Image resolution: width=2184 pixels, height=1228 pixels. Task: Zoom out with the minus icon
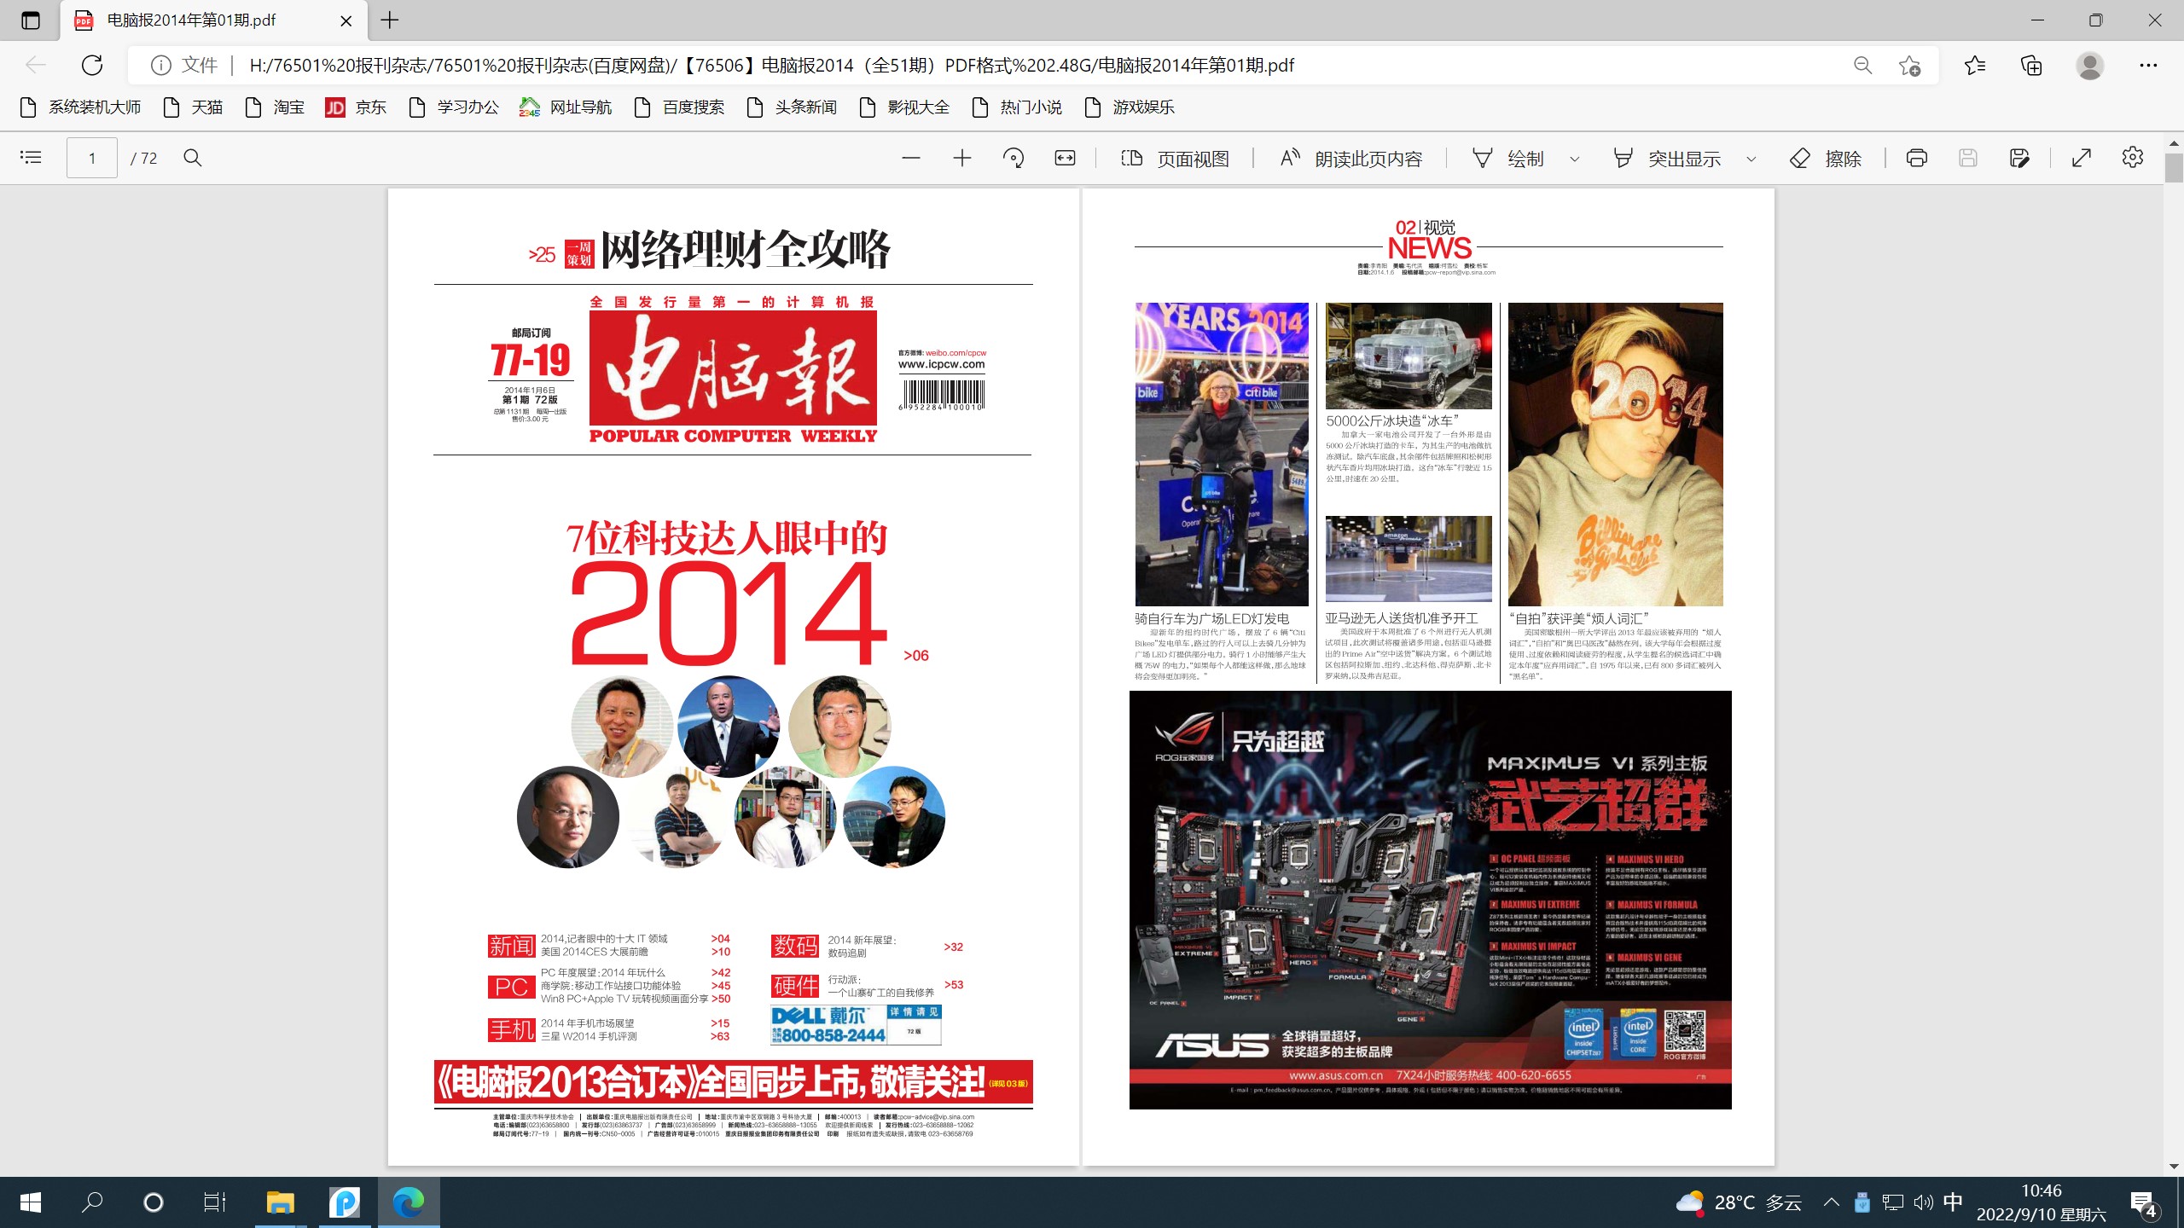coord(911,158)
